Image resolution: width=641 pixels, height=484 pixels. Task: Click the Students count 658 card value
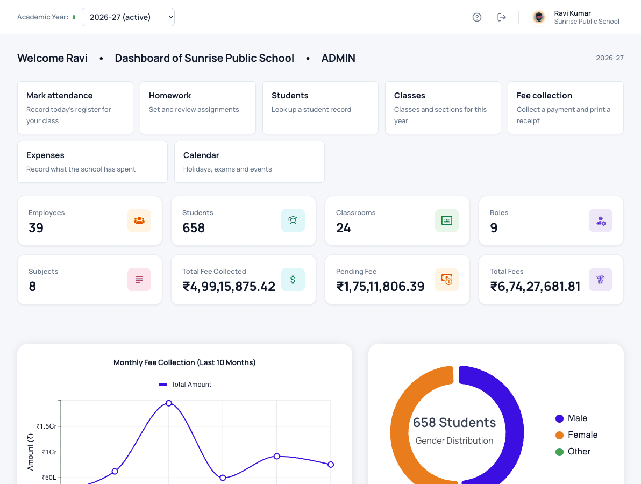coord(194,227)
